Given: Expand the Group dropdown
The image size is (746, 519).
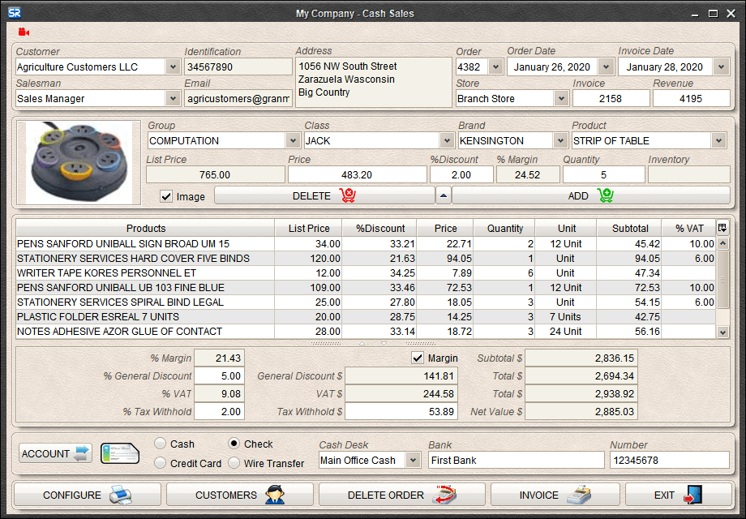Looking at the screenshot, I should point(293,141).
